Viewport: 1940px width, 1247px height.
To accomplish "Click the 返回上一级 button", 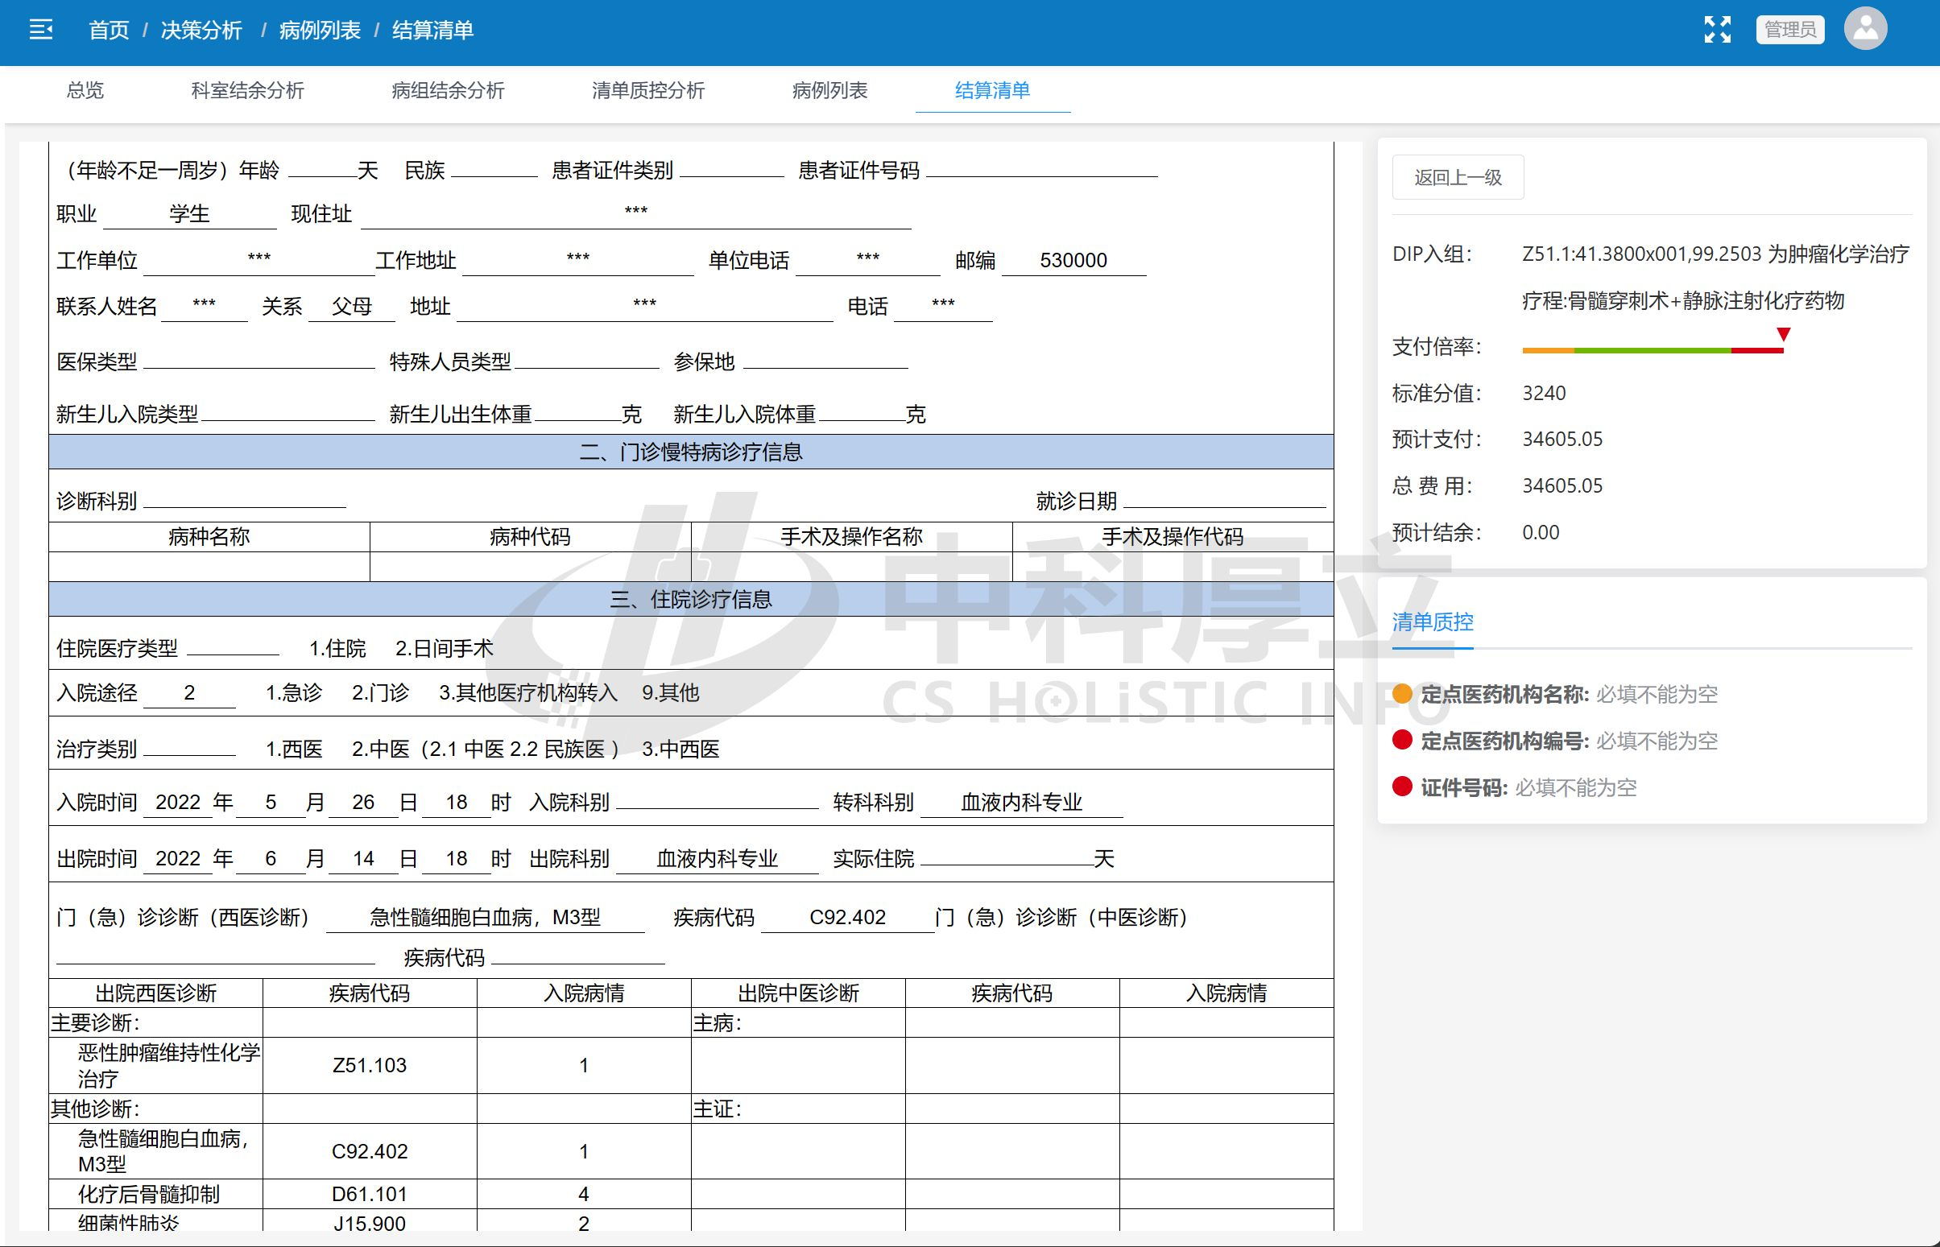I will coord(1458,177).
